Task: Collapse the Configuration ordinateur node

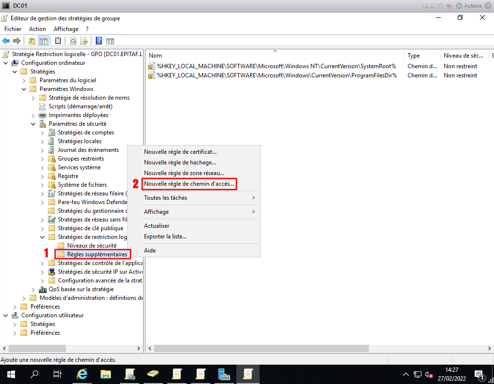Action: pos(6,63)
